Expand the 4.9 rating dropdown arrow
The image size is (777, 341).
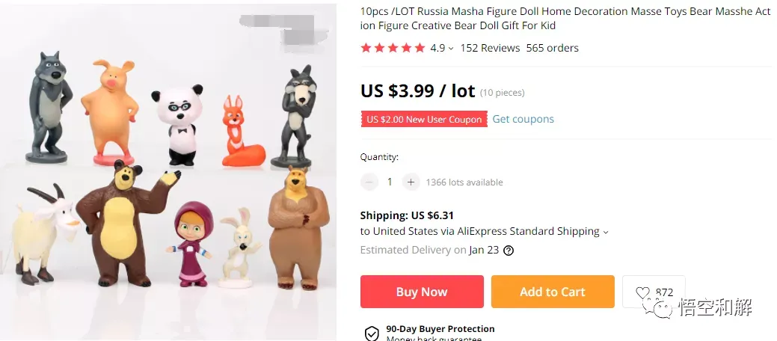click(450, 49)
